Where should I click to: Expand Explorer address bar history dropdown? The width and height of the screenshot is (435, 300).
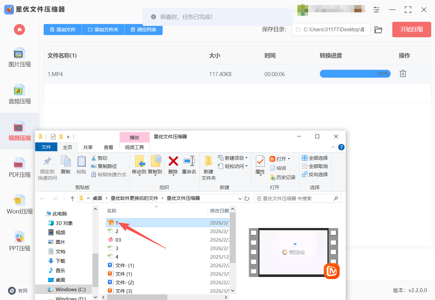tap(240, 199)
